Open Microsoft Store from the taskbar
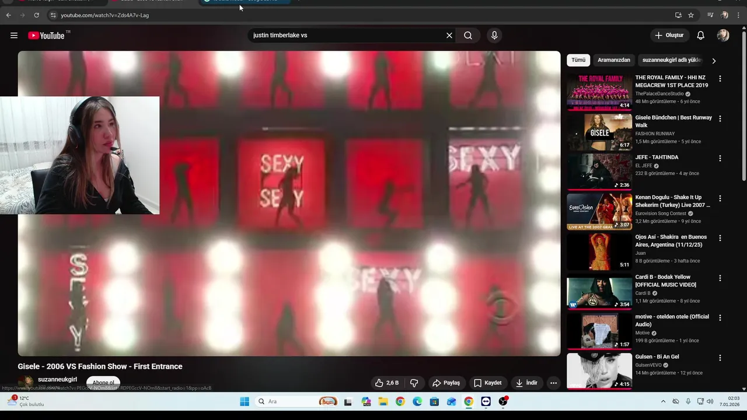Screen dimensions: 747x420 (434, 401)
